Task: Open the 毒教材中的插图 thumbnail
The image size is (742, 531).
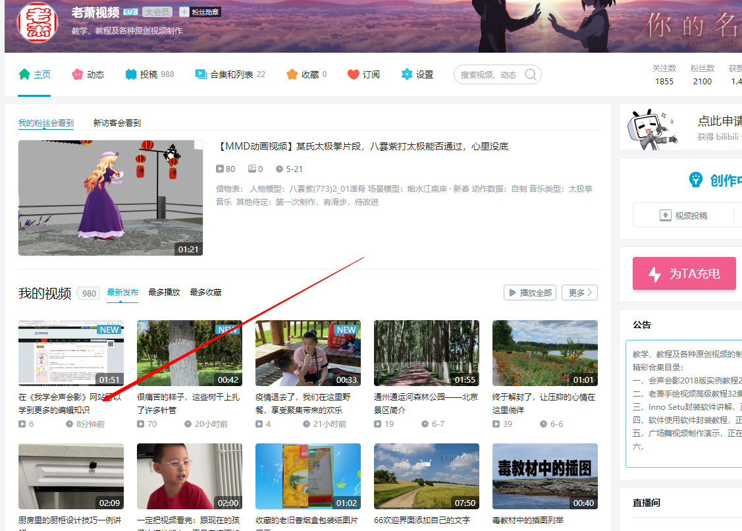Action: coord(545,476)
